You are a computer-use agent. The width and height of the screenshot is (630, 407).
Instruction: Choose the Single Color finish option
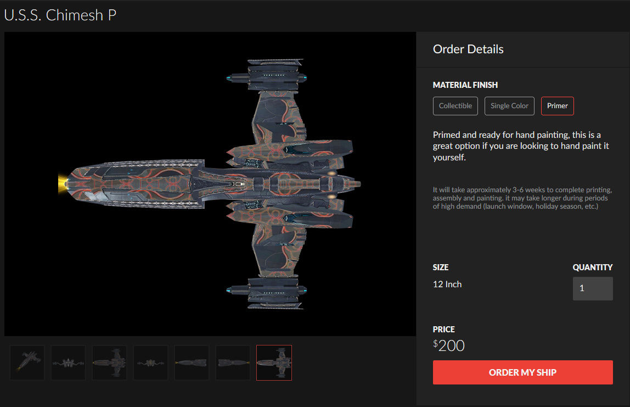509,106
